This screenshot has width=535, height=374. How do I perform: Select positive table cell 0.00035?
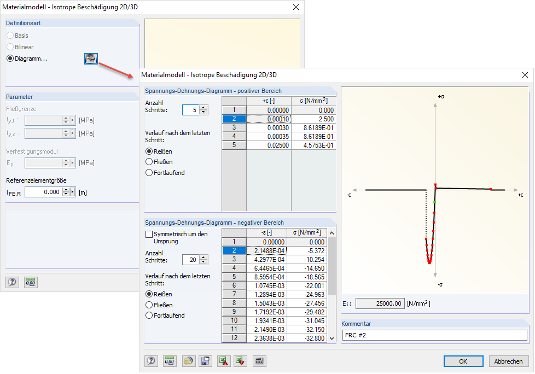point(269,137)
